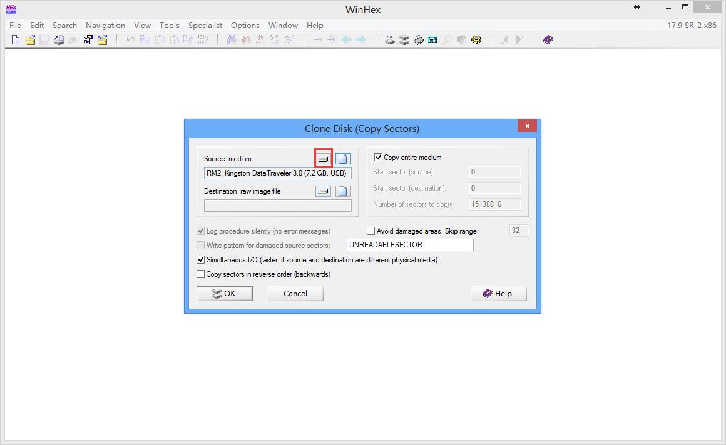
Task: Toggle Write pattern for damaged source sectors
Action: tap(200, 245)
